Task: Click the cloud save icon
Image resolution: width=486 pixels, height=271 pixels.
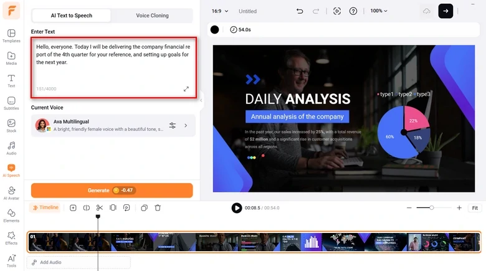Action: click(427, 11)
